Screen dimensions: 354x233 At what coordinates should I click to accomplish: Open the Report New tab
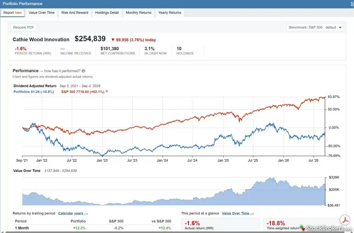[13, 13]
